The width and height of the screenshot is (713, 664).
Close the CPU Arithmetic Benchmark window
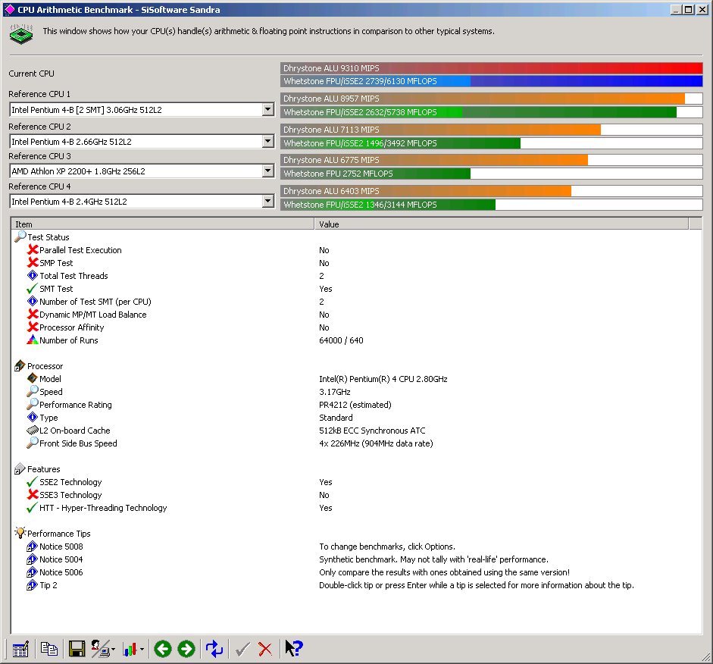tap(702, 10)
